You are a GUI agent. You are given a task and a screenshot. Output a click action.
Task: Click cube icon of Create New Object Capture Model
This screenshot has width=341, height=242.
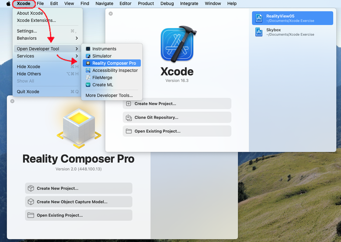(x=31, y=202)
